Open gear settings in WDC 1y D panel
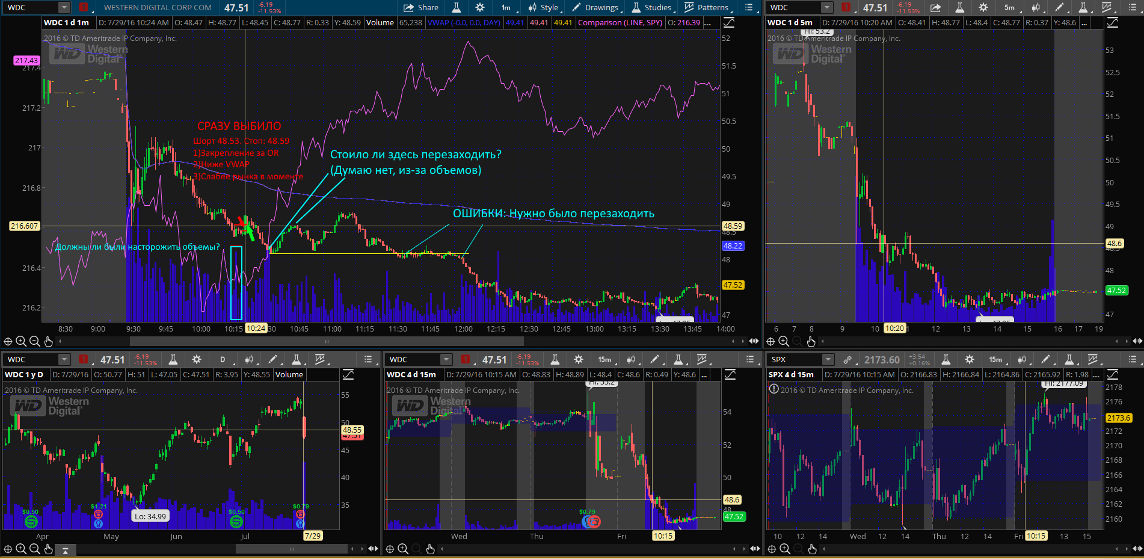Screen dimensions: 1144x559 click(197, 359)
